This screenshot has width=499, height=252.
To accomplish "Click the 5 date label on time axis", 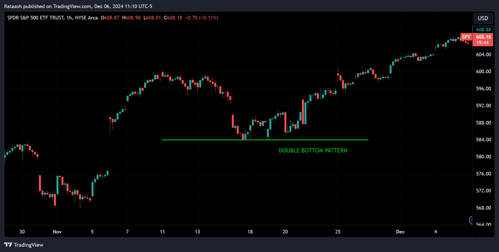I will point(92,232).
